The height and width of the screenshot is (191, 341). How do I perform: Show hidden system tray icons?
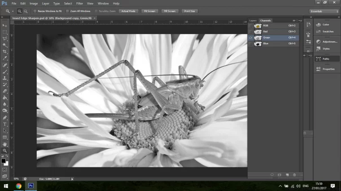point(280,186)
